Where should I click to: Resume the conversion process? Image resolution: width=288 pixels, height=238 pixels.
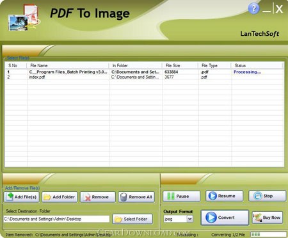224,196
